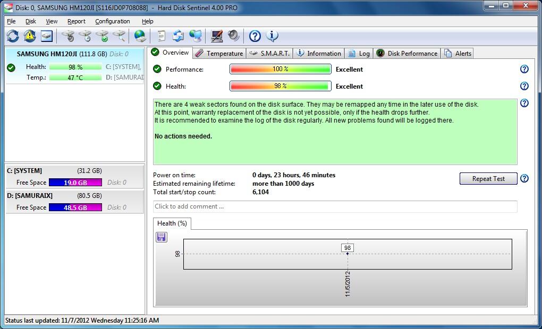542x329 pixels.
Task: Click the Repeat Test button
Action: click(x=488, y=178)
